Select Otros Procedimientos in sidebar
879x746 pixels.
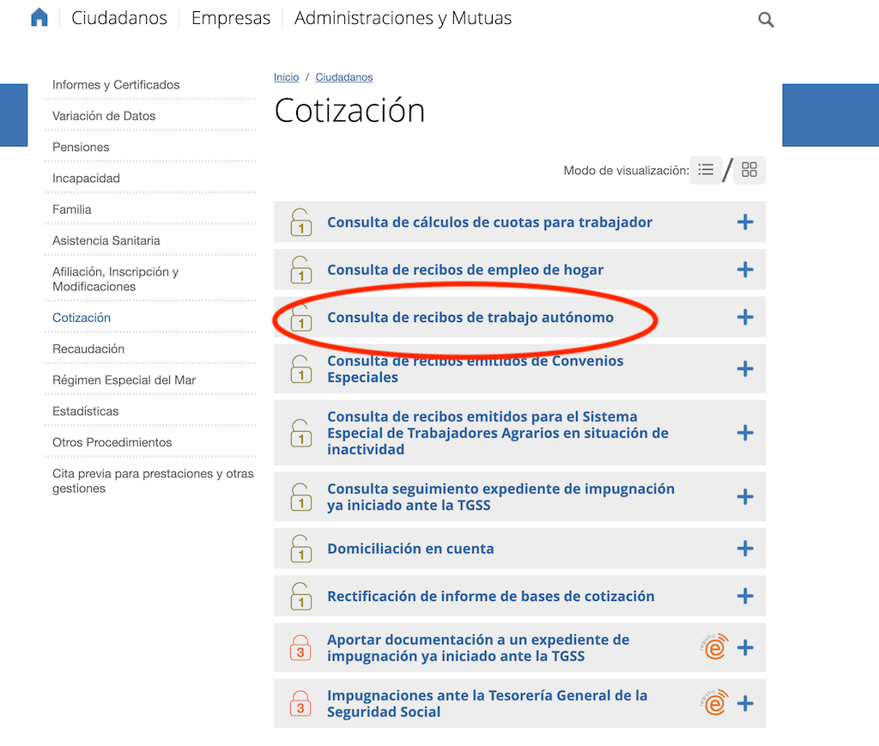tap(112, 442)
